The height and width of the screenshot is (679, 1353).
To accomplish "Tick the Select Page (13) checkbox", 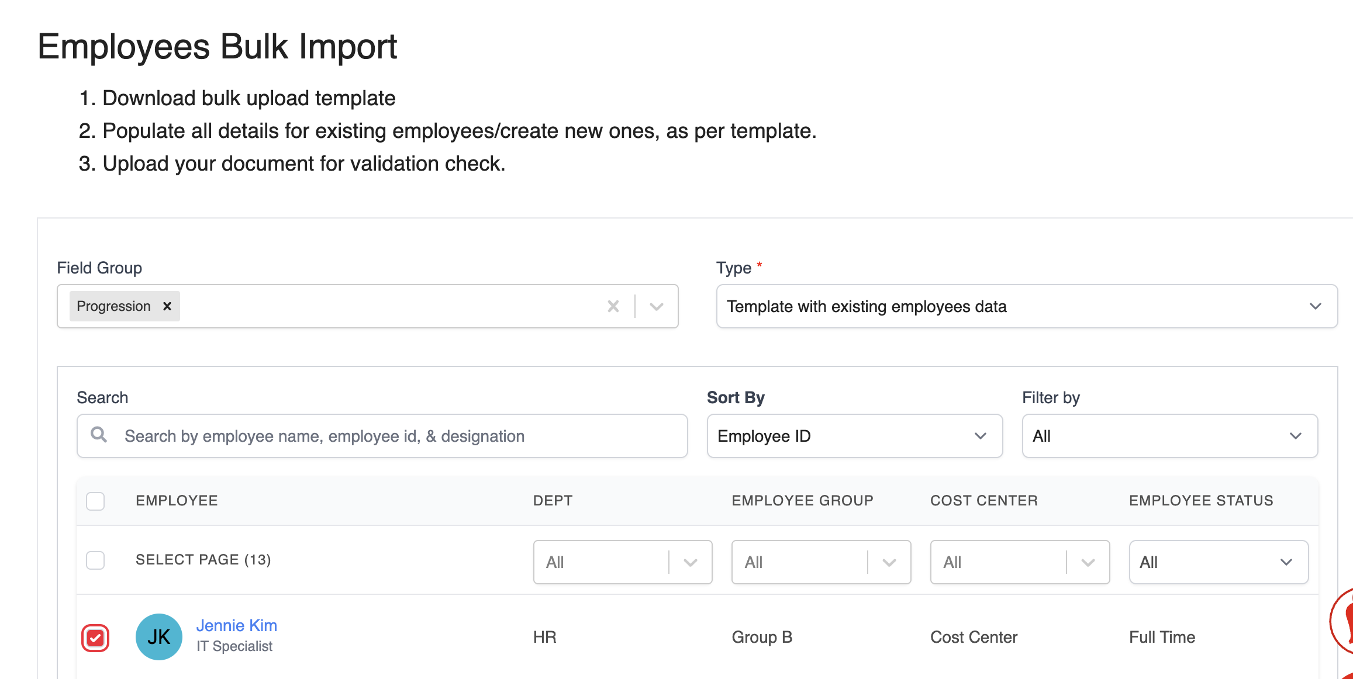I will coord(95,560).
